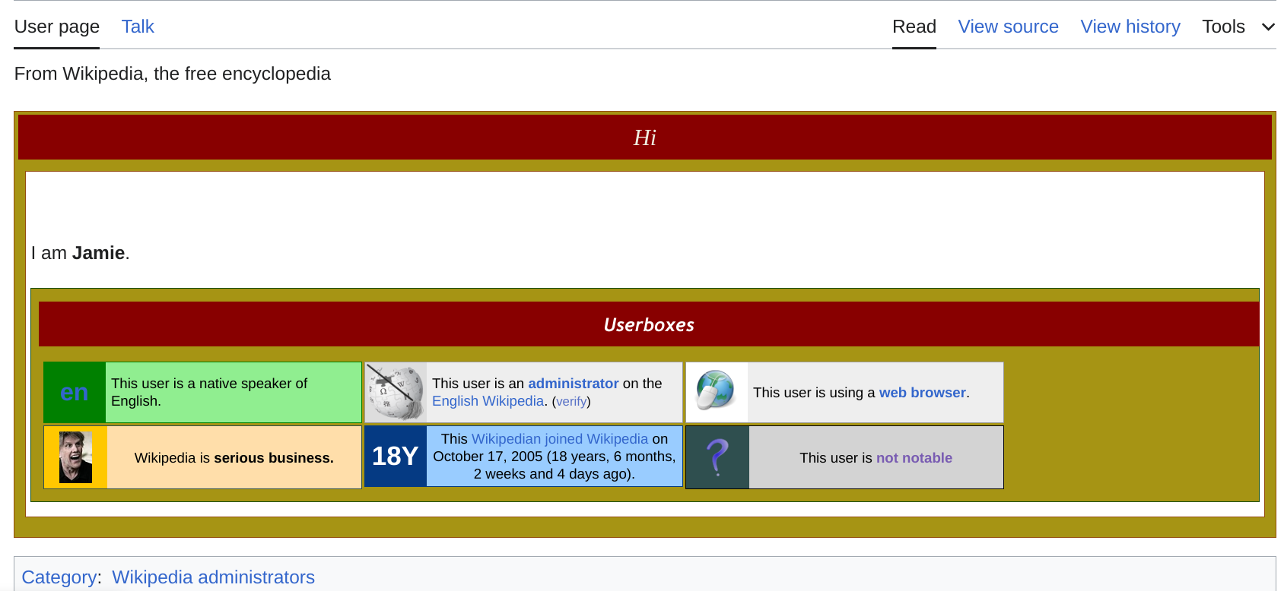The height and width of the screenshot is (591, 1284).
Task: Follow the 'web browser' link
Action: point(923,393)
